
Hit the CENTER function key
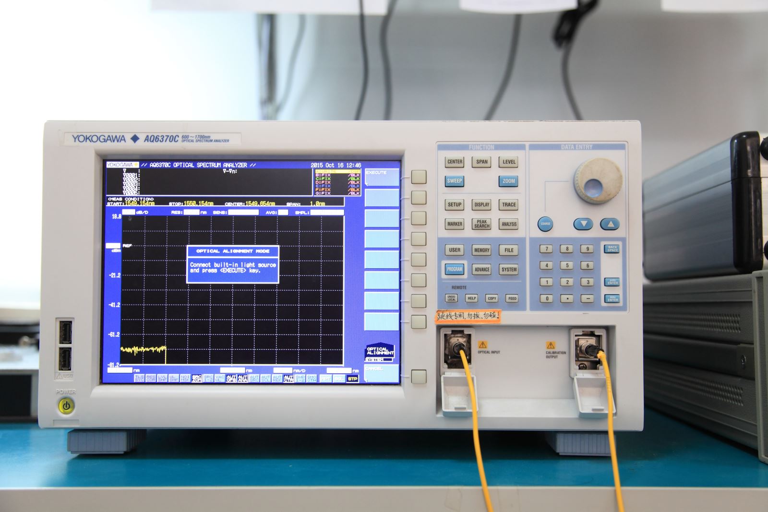click(x=455, y=162)
